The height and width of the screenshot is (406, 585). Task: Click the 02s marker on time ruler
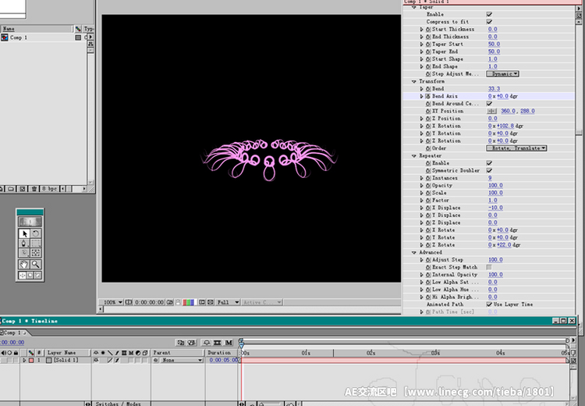pos(370,353)
